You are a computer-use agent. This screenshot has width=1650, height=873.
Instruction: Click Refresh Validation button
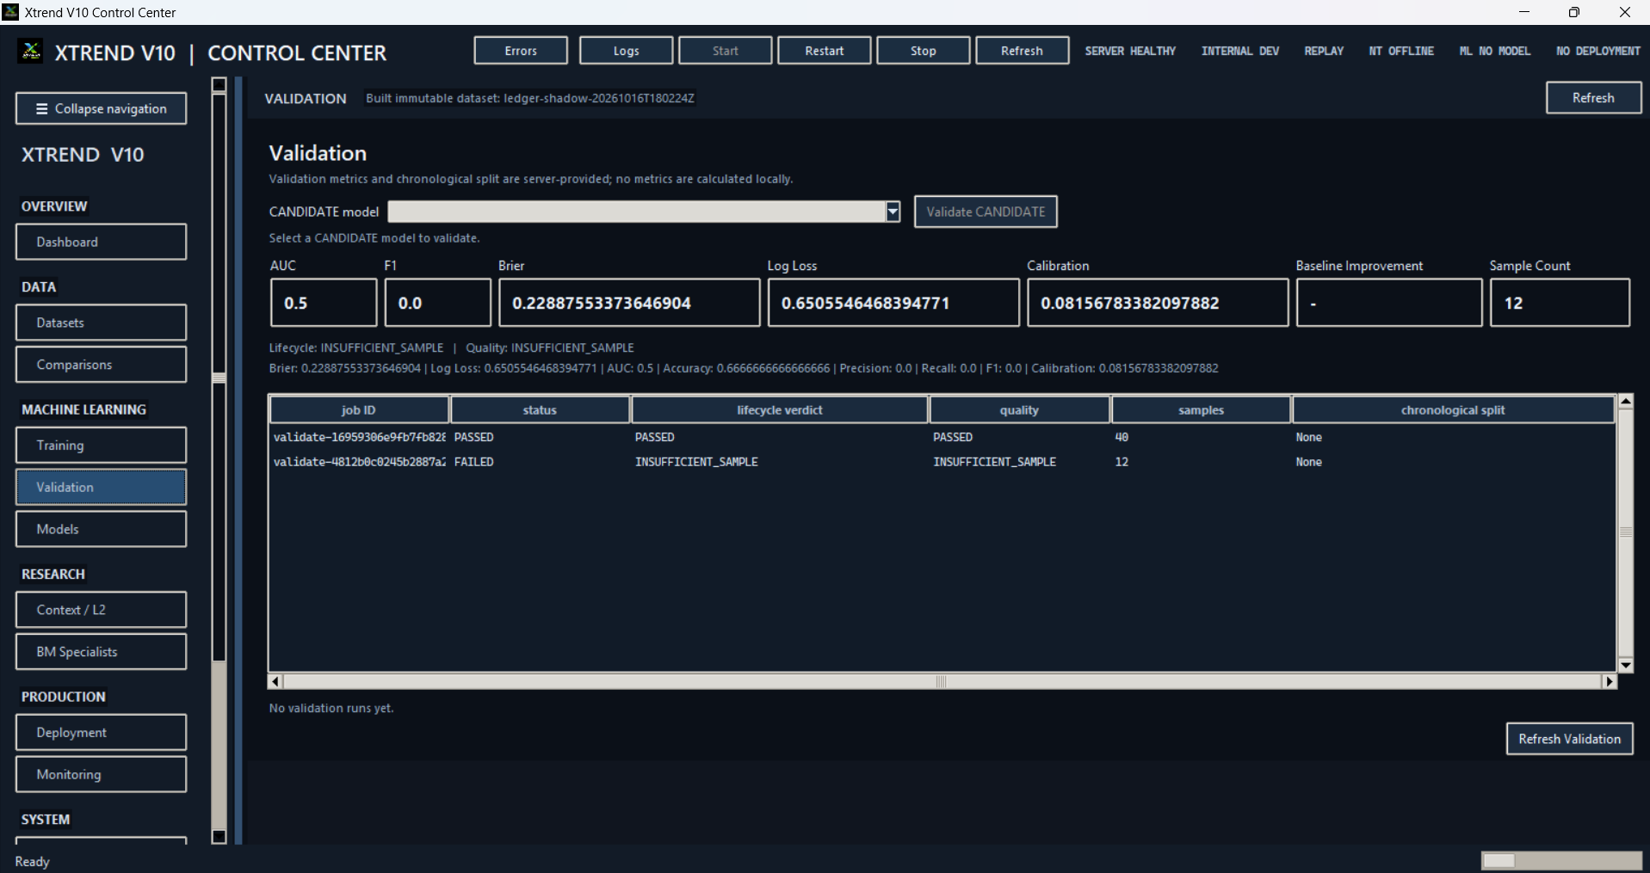click(1569, 739)
